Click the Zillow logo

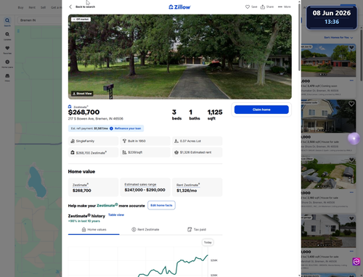[179, 7]
